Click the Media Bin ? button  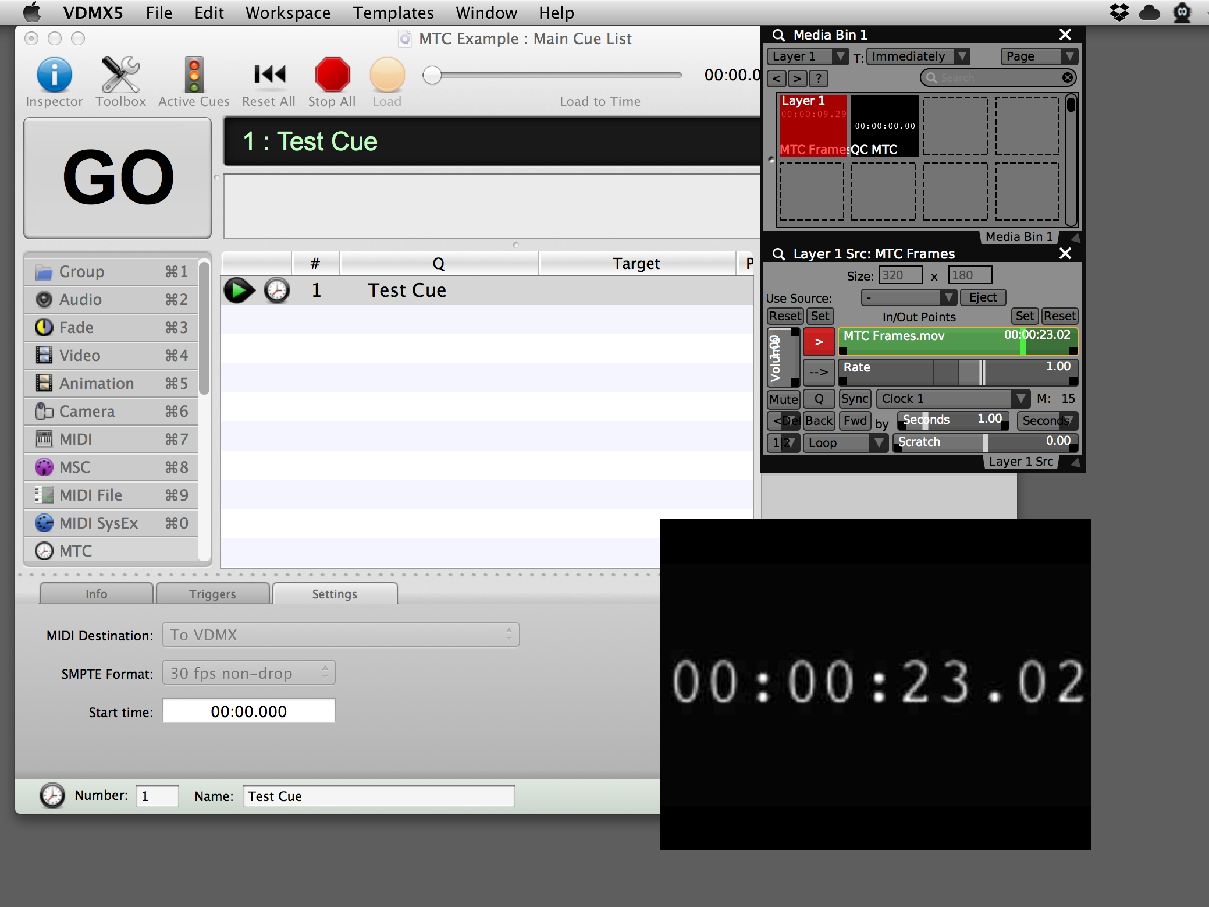pos(819,78)
